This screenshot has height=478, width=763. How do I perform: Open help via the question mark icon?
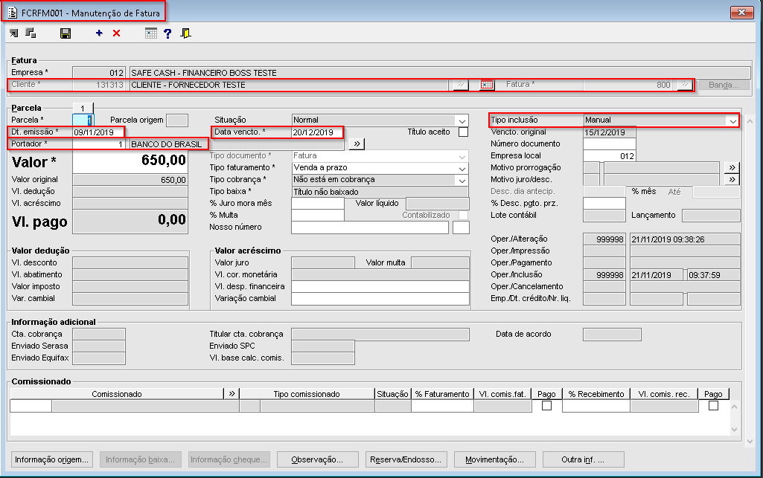(168, 33)
